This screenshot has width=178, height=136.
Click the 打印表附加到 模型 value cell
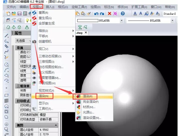pyautogui.click(x=49, y=115)
